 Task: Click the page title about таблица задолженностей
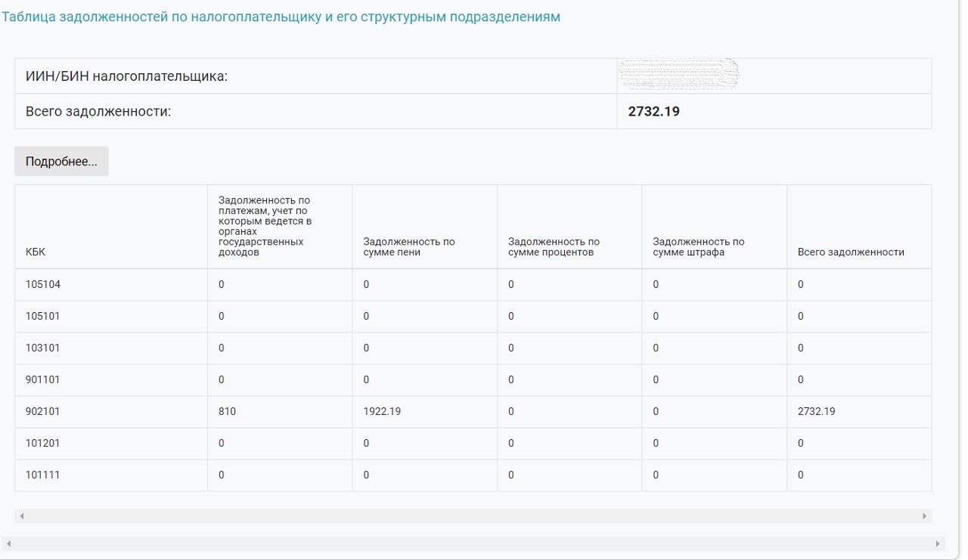(281, 17)
